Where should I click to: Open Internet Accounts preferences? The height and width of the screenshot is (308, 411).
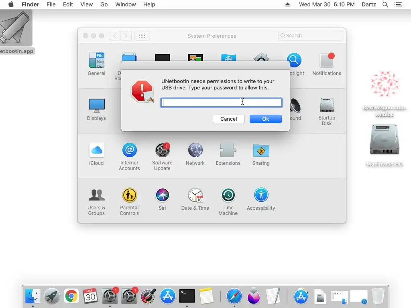click(x=129, y=157)
